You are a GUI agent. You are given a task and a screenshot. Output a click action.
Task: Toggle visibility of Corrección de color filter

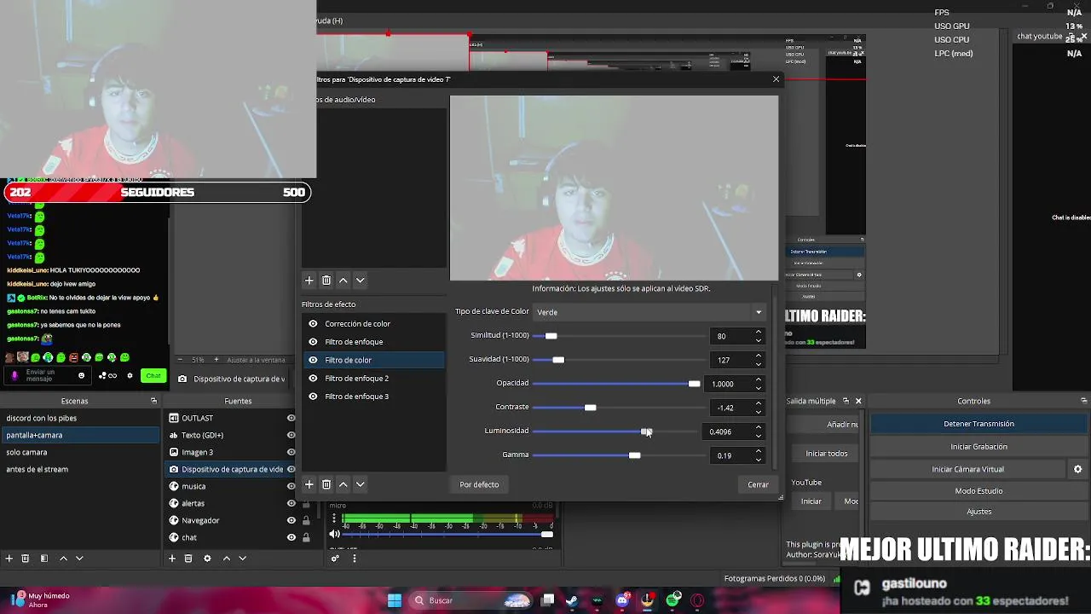tap(313, 324)
